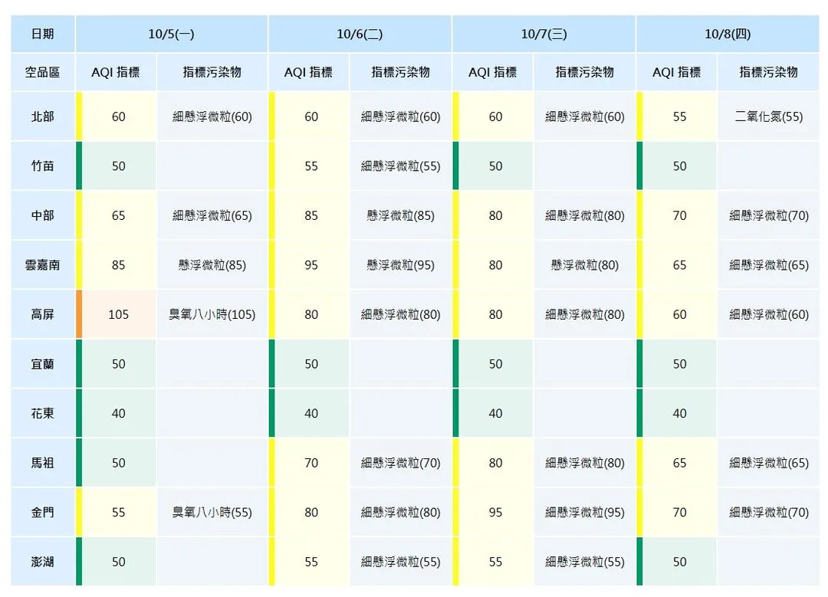Click 細懸浮微粒(70) in 馬祖 row
Image resolution: width=828 pixels, height=597 pixels.
[x=400, y=463]
